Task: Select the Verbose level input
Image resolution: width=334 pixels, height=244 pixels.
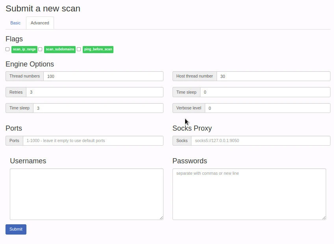Action: click(x=267, y=108)
